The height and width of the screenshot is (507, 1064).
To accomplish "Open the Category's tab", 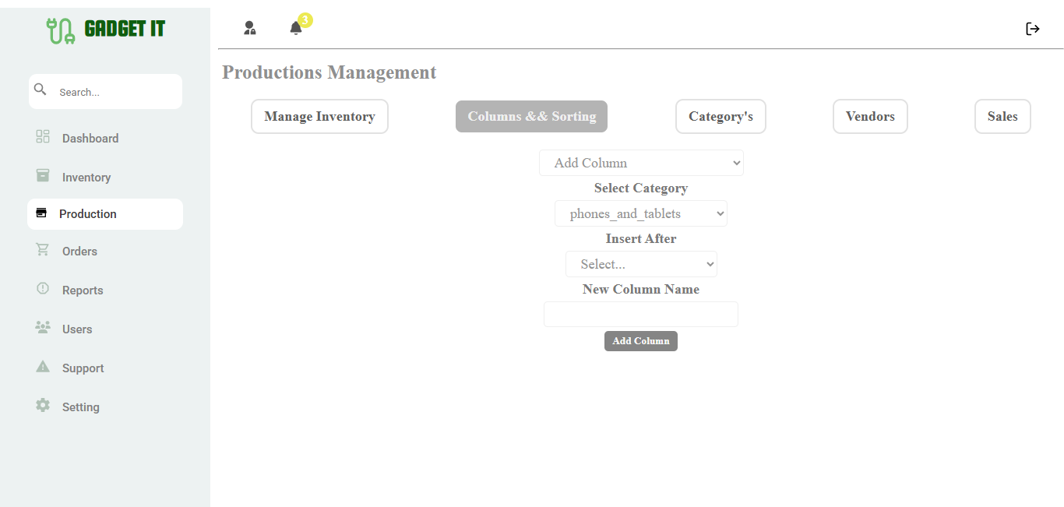I will (720, 117).
